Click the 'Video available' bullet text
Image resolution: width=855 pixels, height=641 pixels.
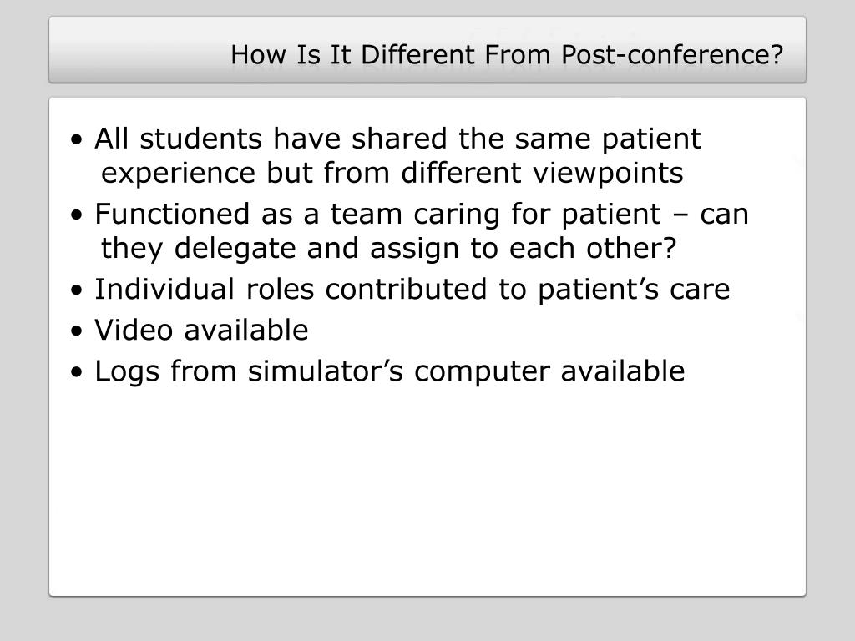[x=201, y=330]
